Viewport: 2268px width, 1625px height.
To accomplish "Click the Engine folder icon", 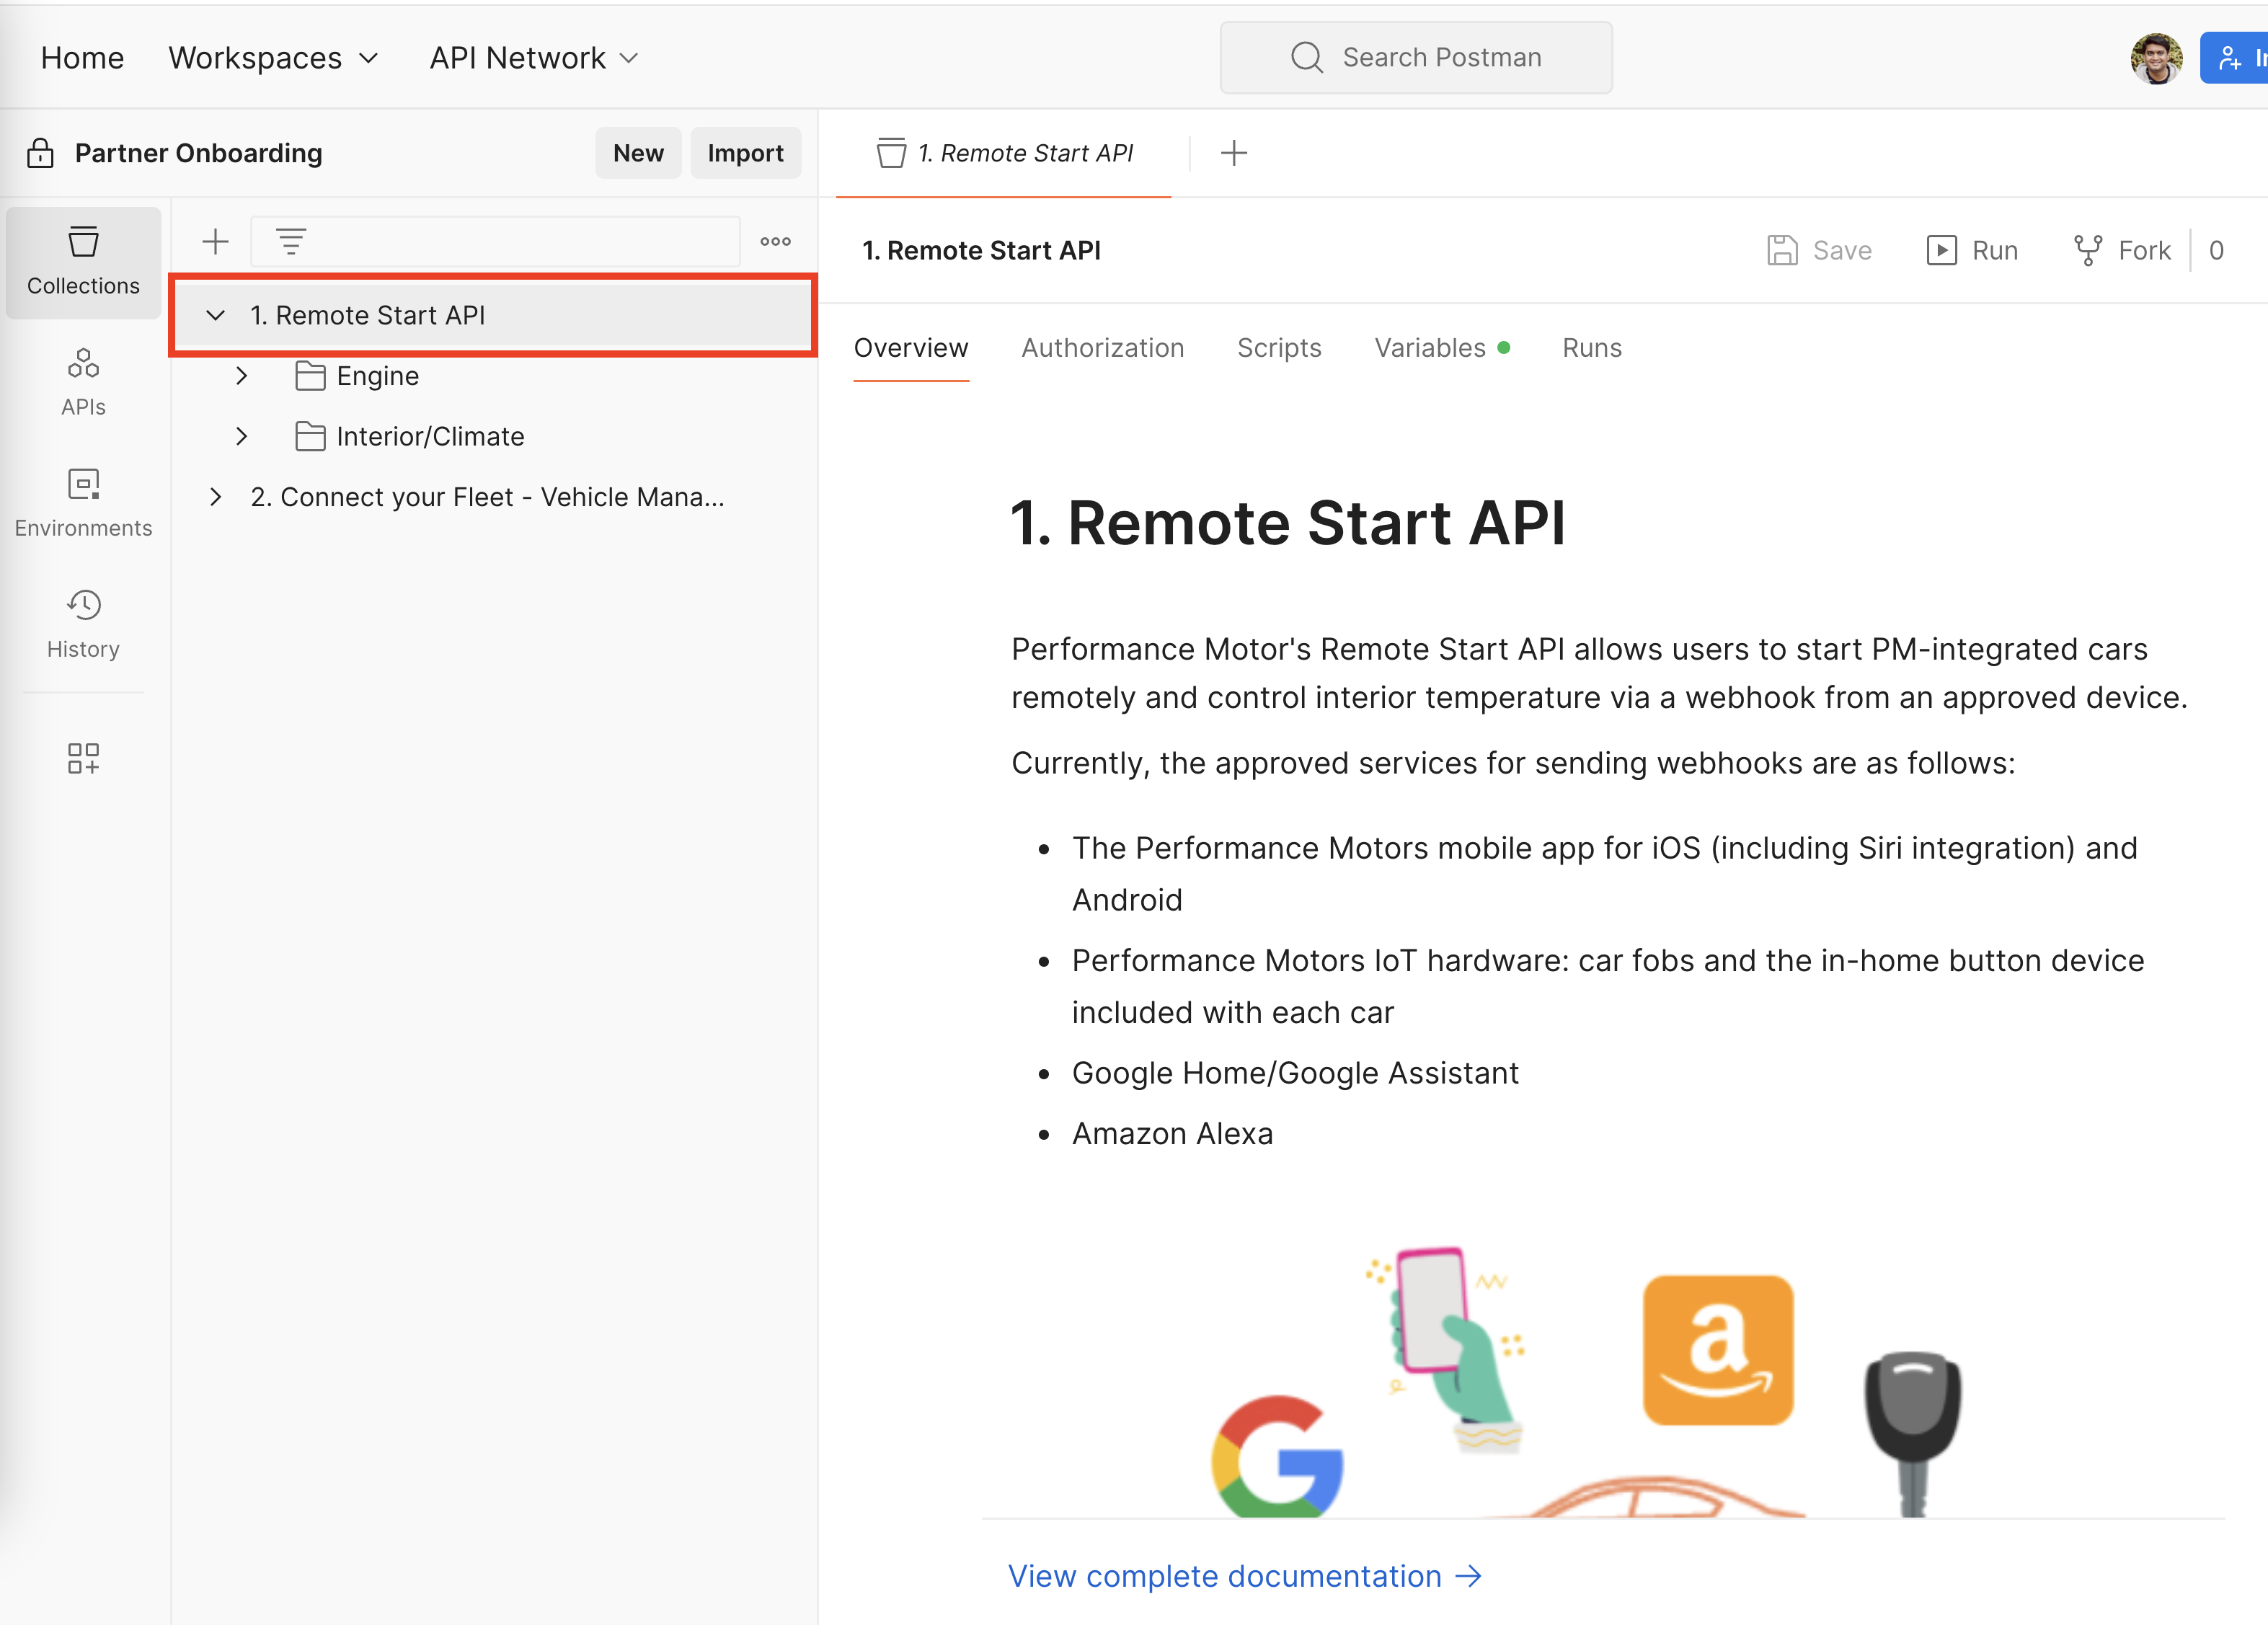I will pos(310,376).
